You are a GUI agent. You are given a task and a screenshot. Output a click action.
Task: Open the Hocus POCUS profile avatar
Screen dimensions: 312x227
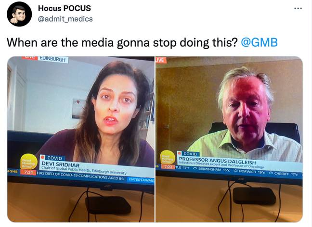[19, 14]
